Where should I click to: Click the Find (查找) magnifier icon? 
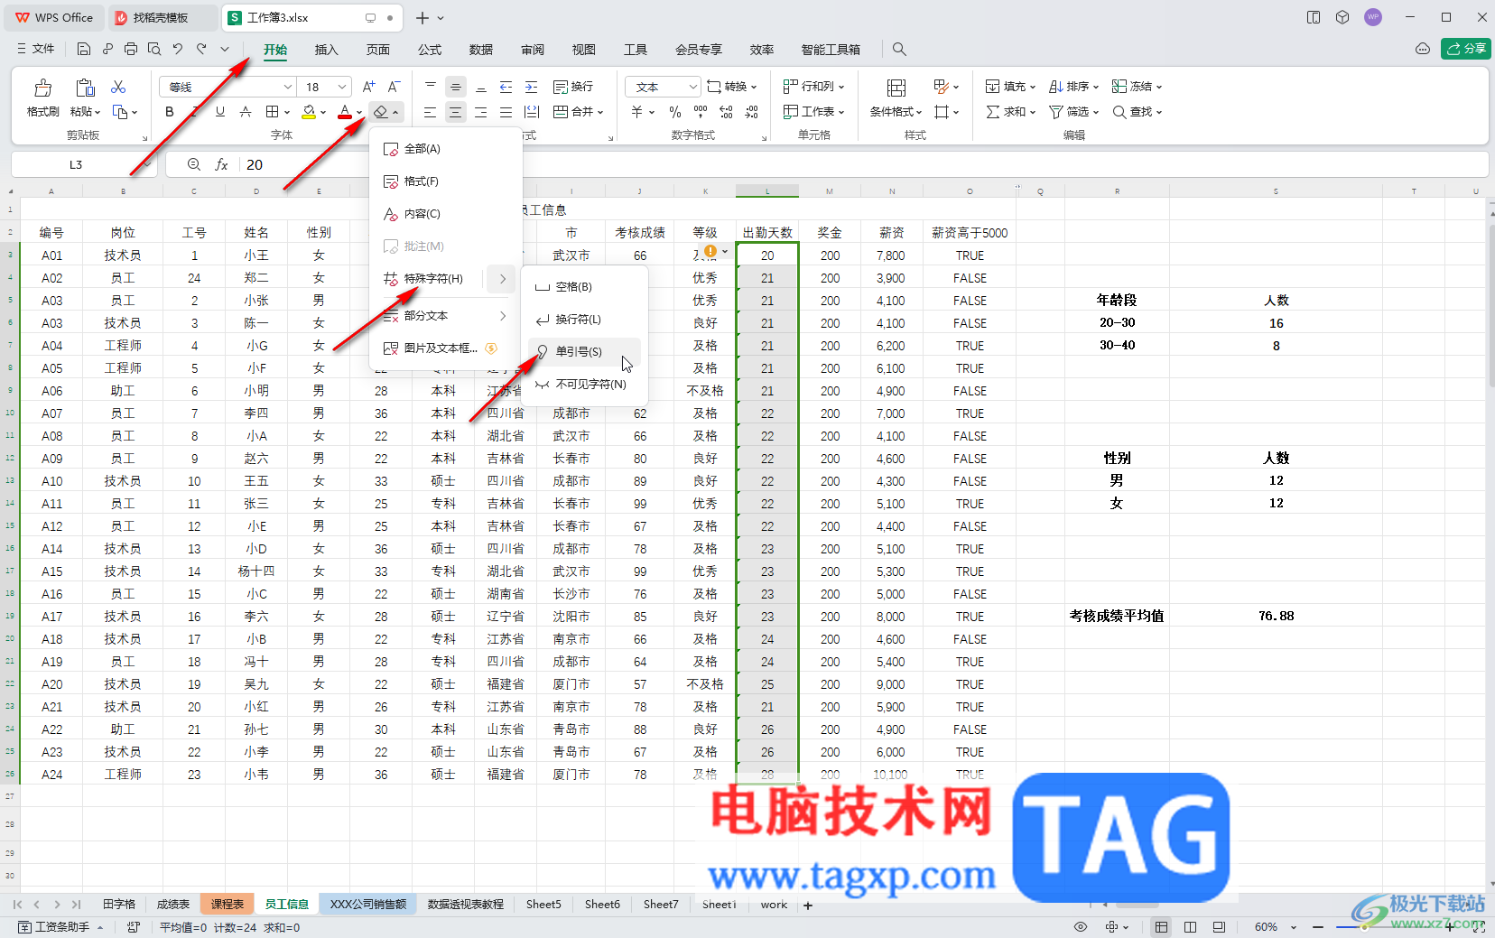coord(1119,112)
